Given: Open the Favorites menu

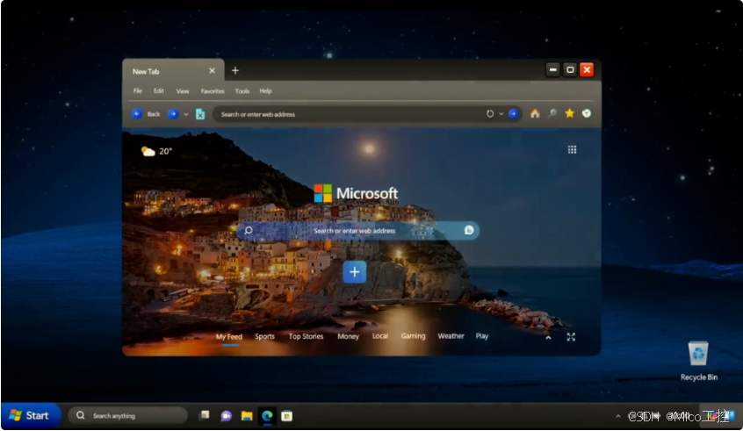Looking at the screenshot, I should point(213,91).
